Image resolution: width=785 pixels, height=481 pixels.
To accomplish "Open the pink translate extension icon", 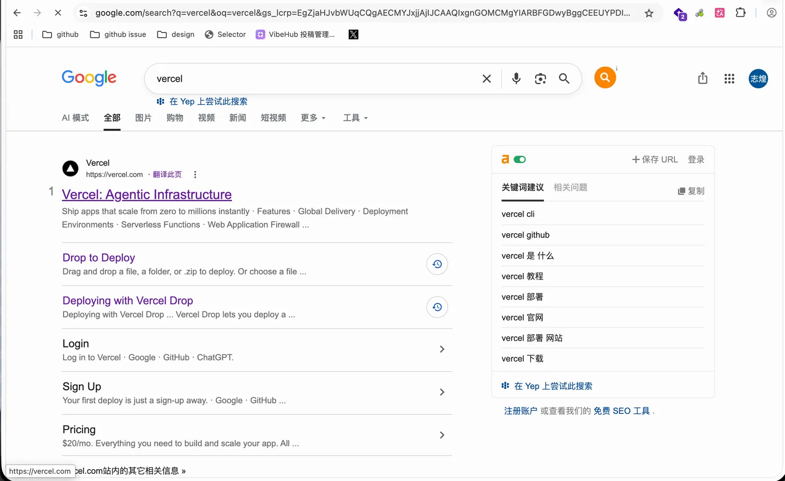I will coord(720,13).
